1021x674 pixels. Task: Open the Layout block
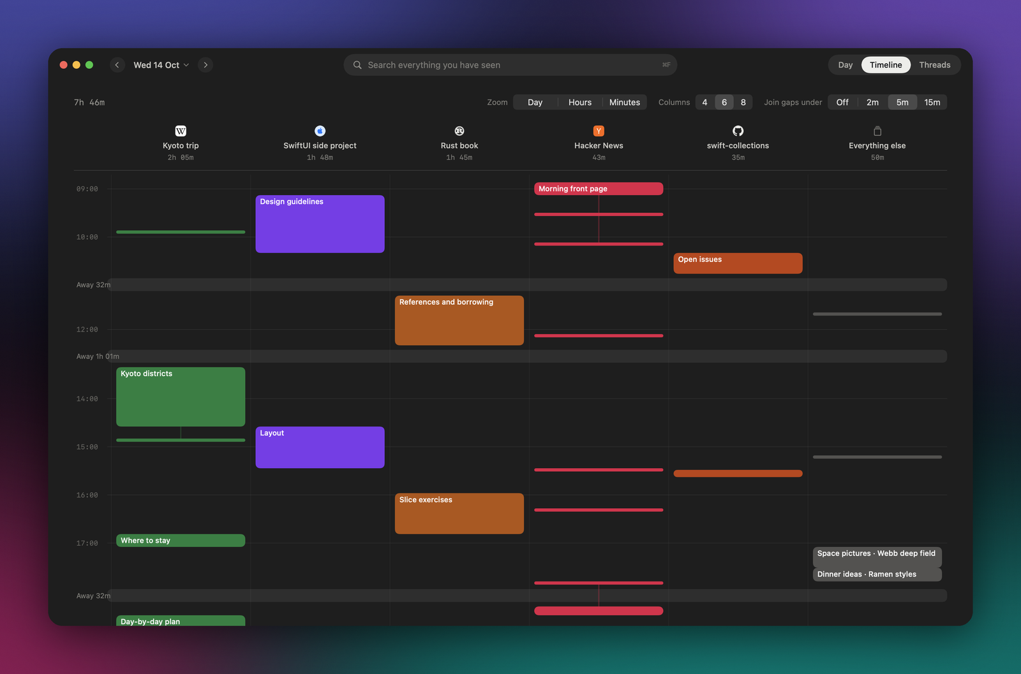pos(320,447)
